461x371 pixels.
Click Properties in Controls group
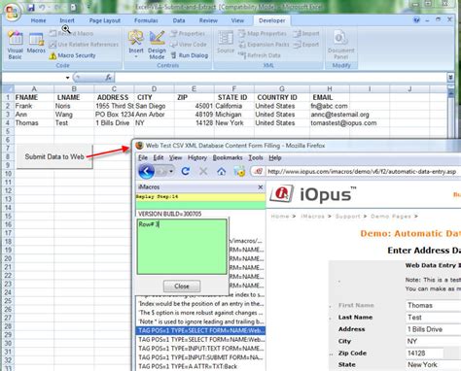[x=188, y=33]
